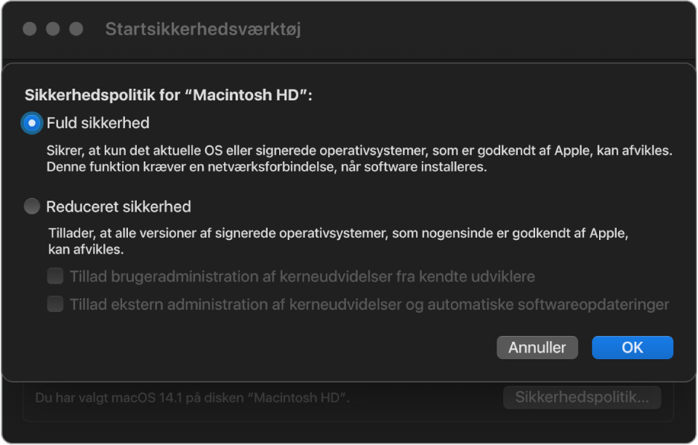Click the description starting "Tillader, at alle versioner"
The width and height of the screenshot is (698, 445).
[x=337, y=235]
